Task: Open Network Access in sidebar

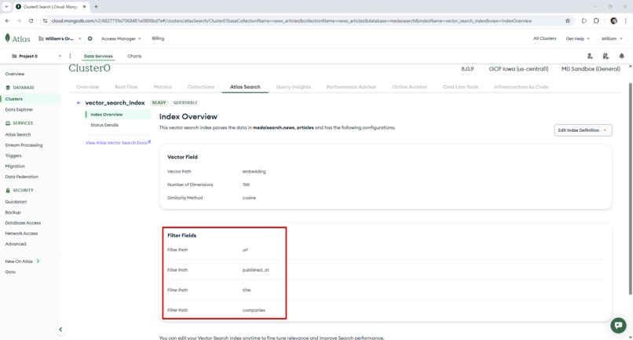Action: 21,233
